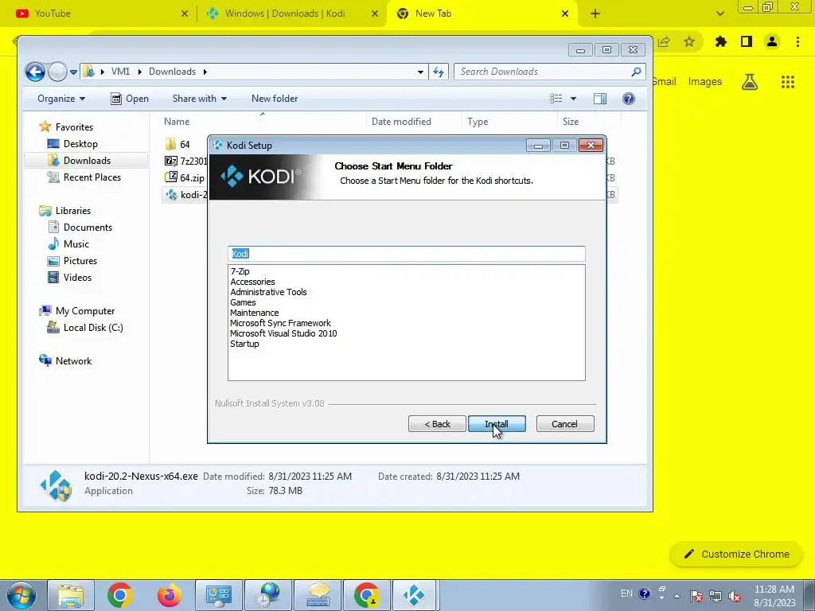The height and width of the screenshot is (611, 815).
Task: Open the view options dropdown arrow
Action: point(573,99)
